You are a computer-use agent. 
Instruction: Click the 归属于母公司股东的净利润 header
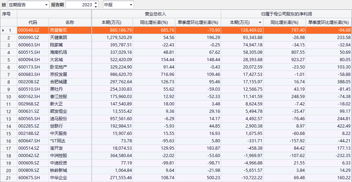tap(286, 14)
